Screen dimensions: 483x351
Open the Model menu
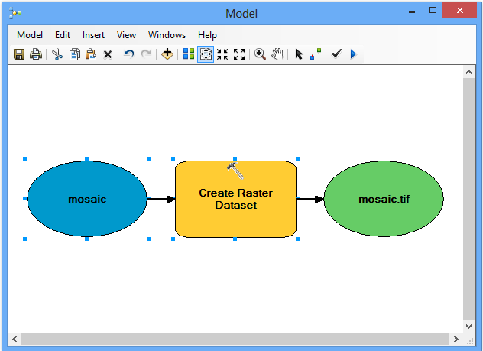pos(30,35)
